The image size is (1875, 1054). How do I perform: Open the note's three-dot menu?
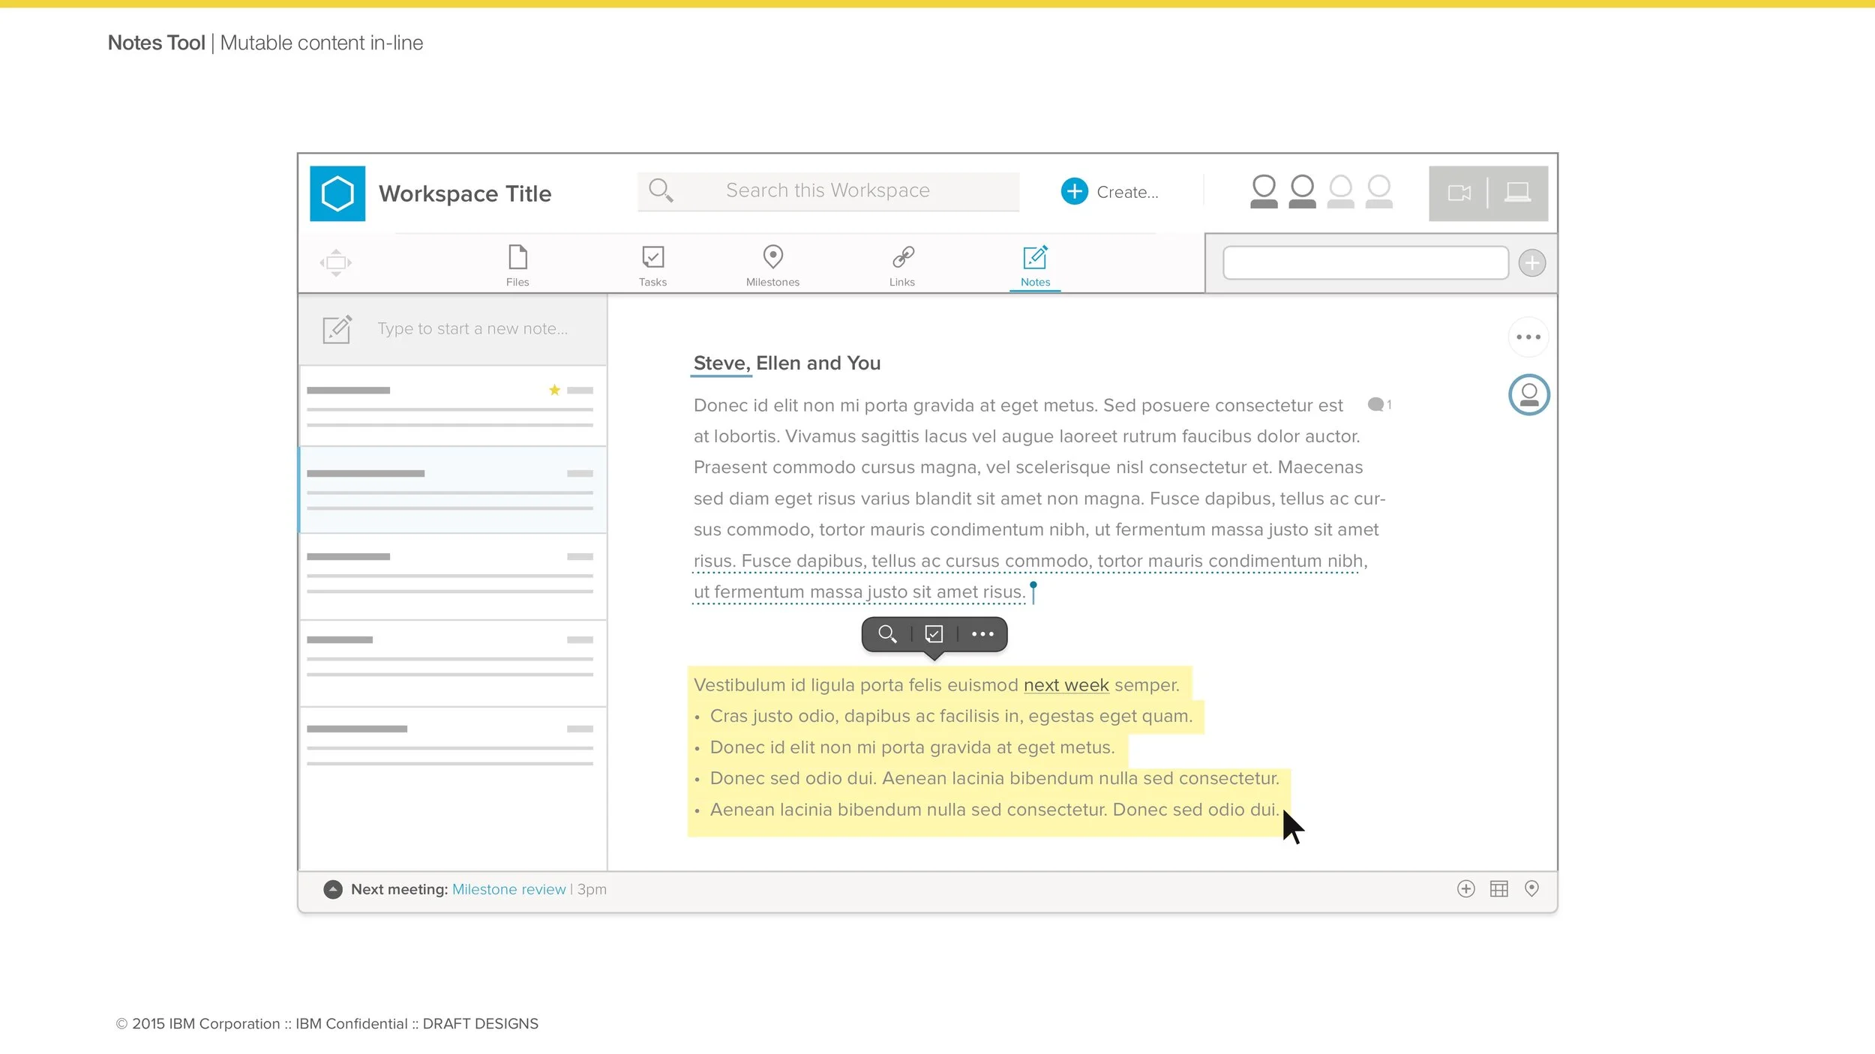[1528, 337]
